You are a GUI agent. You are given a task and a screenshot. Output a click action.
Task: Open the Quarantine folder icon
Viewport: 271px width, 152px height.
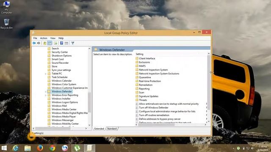[137, 77]
